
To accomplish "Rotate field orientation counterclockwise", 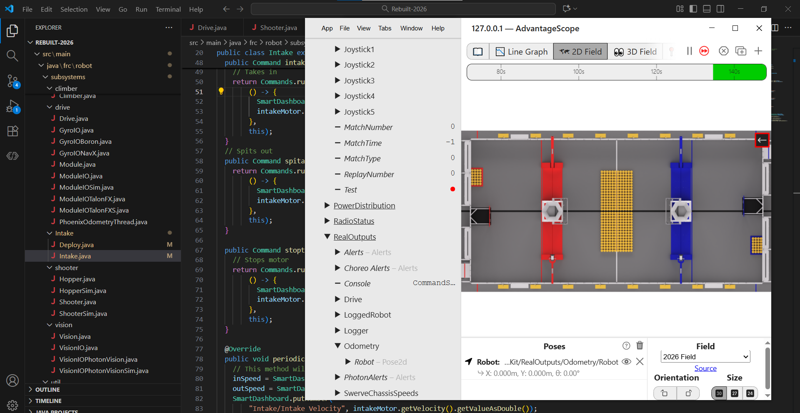I will click(x=665, y=393).
